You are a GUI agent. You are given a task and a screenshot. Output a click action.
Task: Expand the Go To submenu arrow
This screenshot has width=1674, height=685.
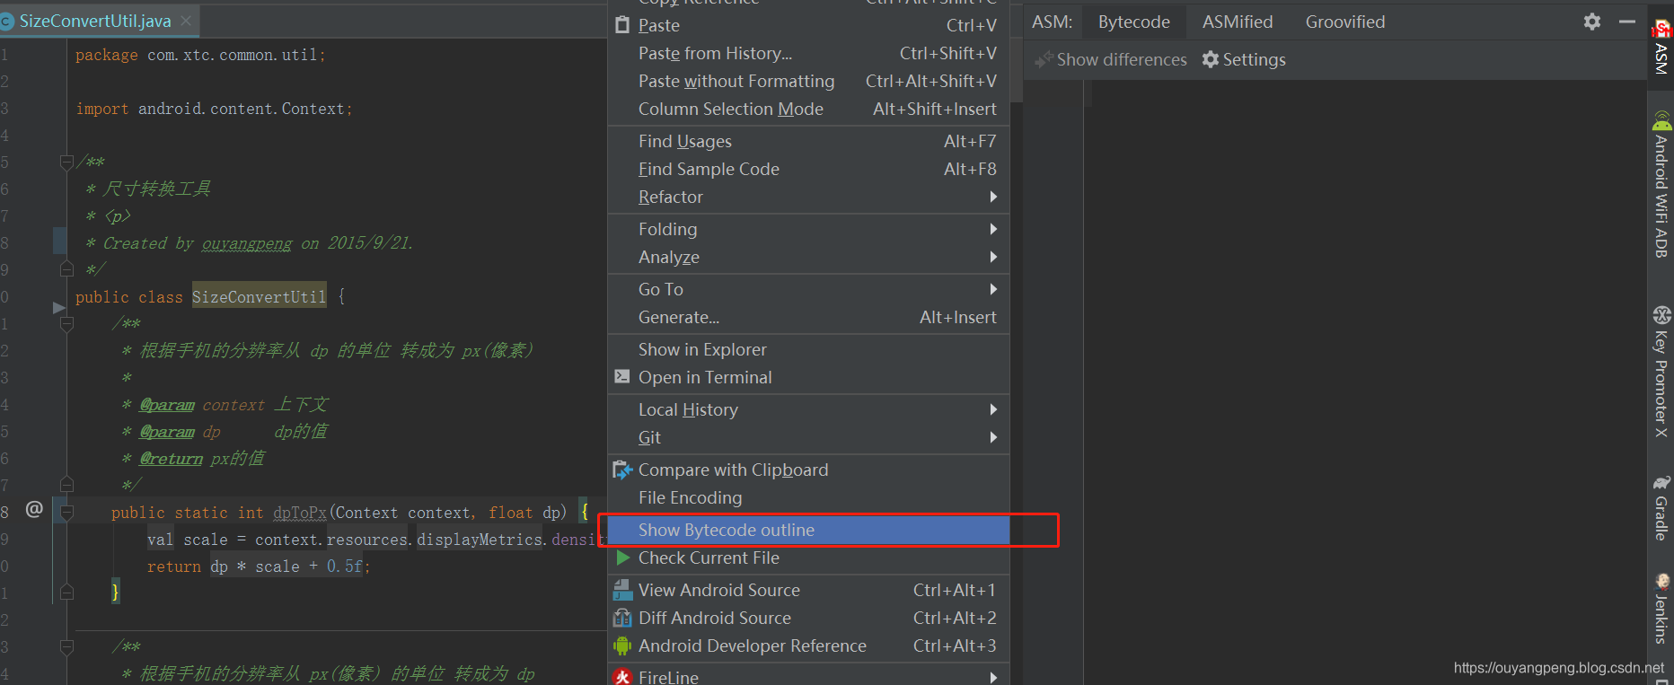pos(993,289)
